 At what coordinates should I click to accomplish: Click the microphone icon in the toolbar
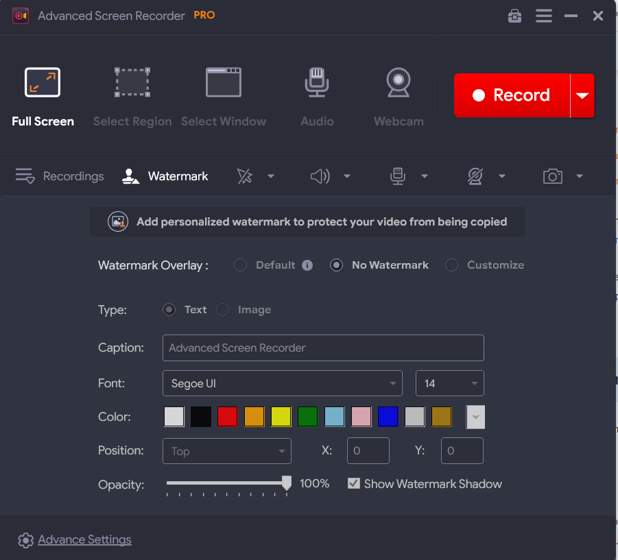(398, 176)
